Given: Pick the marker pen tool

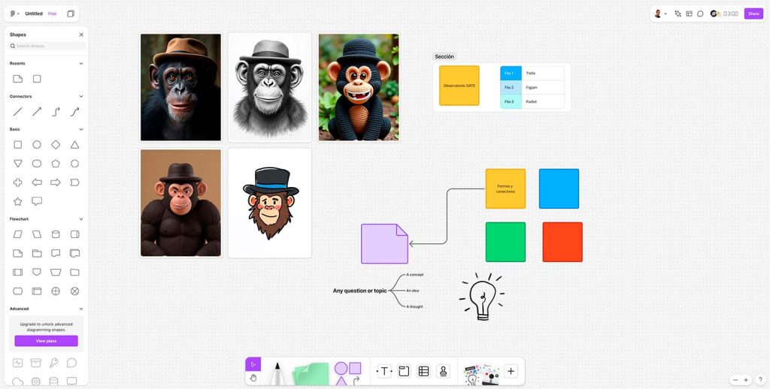Looking at the screenshot, I should 277,373.
